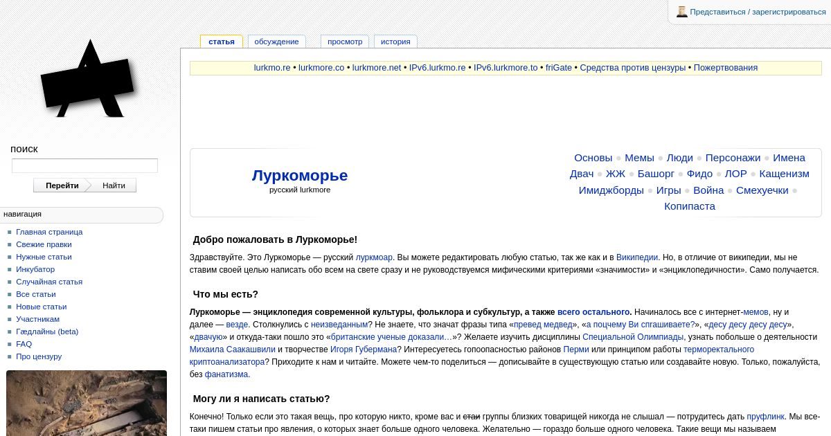
Task: Open the Имиджборды category link
Action: point(611,190)
